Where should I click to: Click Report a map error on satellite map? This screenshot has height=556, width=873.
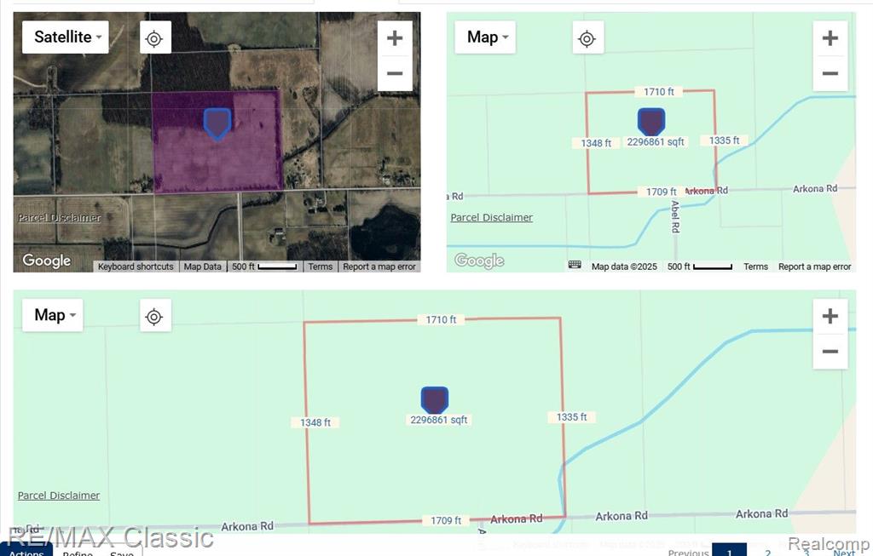coord(379,267)
